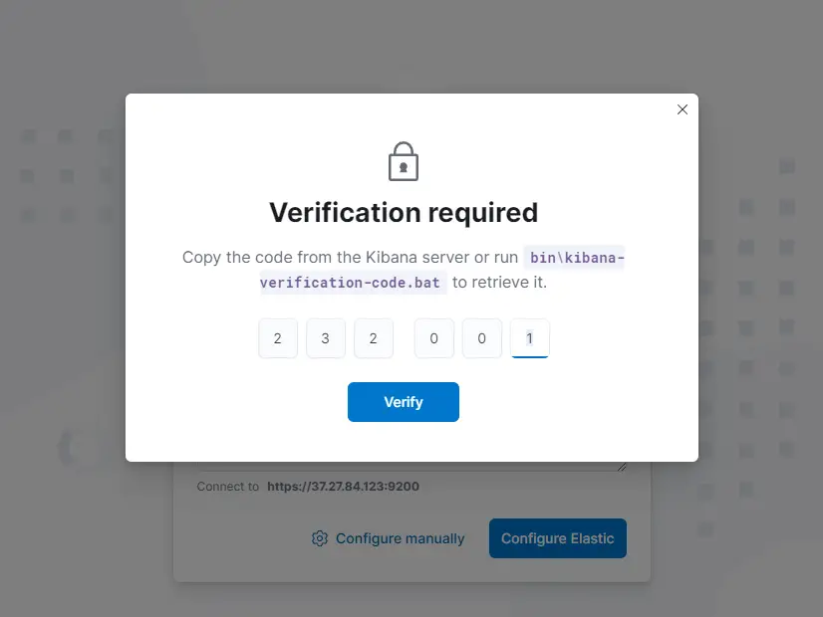Click the padlock icon above the heading

403,161
